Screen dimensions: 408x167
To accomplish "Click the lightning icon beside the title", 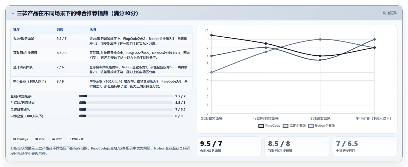I will pos(13,13).
